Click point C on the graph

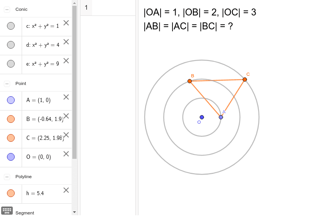click(245, 80)
